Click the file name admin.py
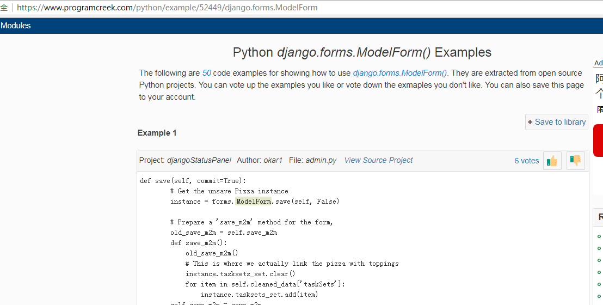 click(321, 160)
